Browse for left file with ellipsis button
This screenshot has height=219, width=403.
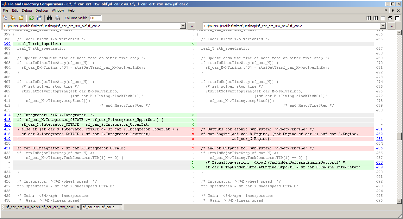[192, 26]
